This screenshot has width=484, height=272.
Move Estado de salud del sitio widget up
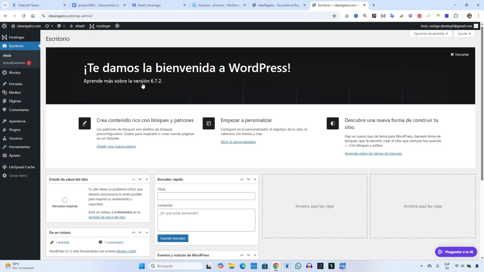133,179
